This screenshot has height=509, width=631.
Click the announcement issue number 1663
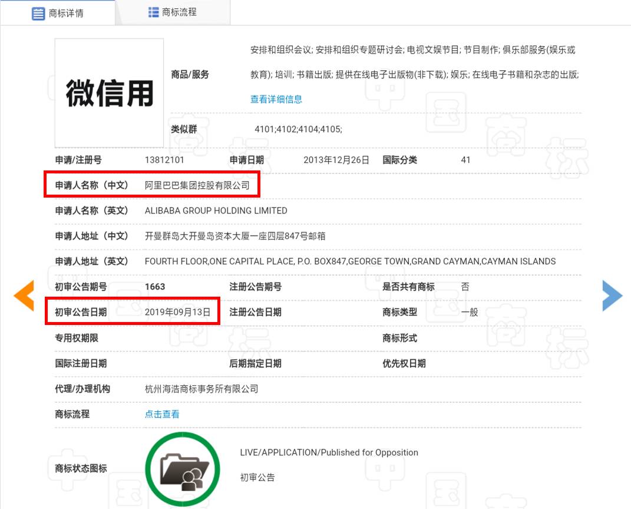(x=155, y=287)
